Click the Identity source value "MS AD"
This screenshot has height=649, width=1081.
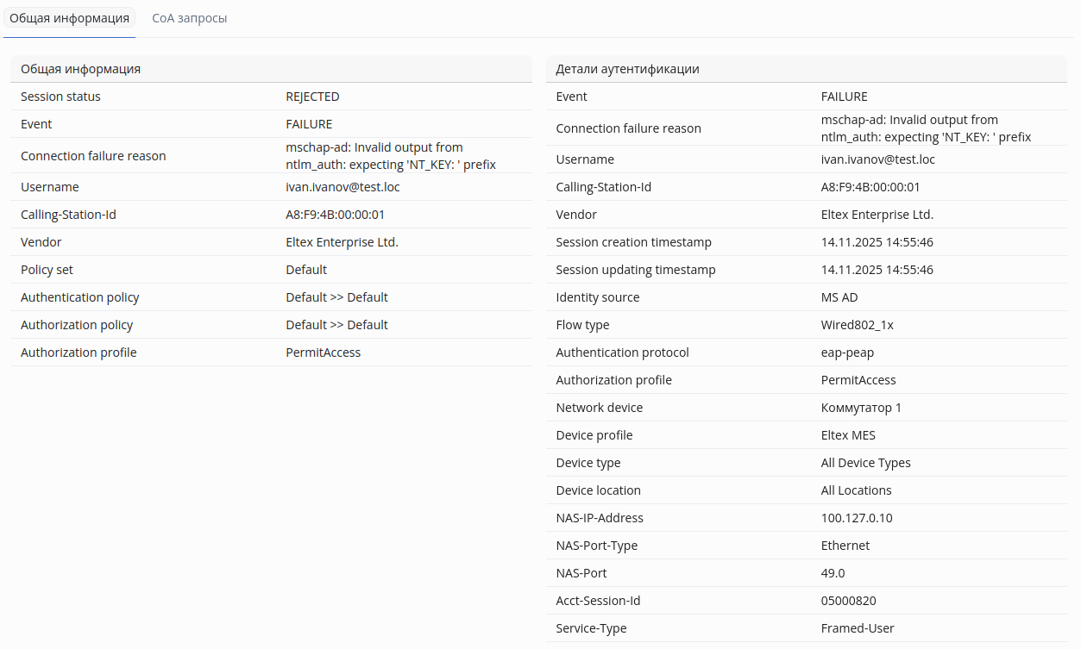point(839,297)
